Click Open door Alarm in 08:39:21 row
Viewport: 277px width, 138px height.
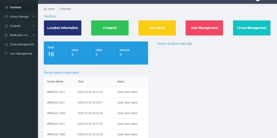pyautogui.click(x=127, y=103)
